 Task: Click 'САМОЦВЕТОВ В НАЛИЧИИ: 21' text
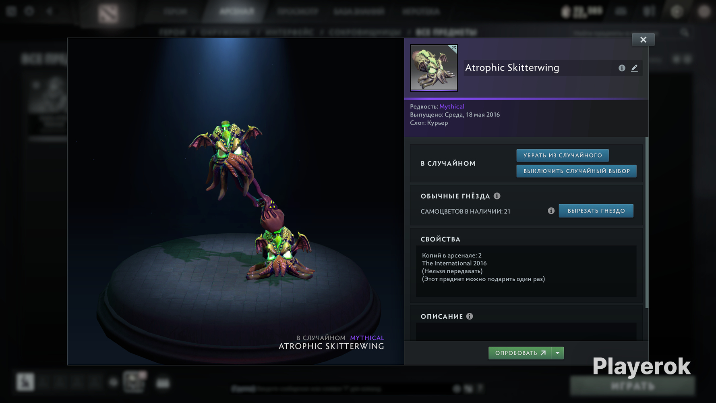coord(465,211)
